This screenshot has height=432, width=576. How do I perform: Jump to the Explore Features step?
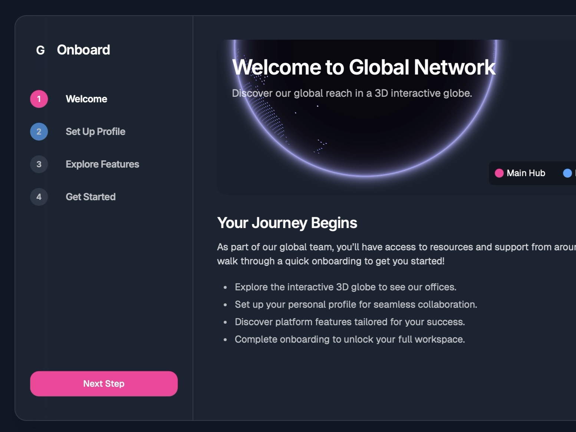point(102,164)
